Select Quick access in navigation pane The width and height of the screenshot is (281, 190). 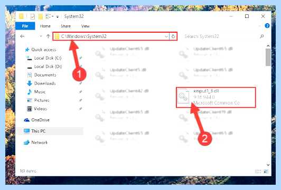(x=43, y=50)
